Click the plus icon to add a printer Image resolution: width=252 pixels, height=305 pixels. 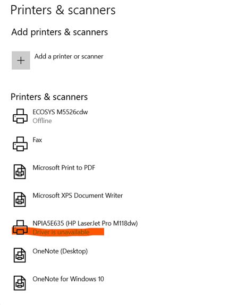click(21, 60)
